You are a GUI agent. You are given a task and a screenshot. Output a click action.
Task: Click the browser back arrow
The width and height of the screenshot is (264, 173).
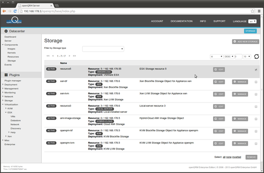pos(4,11)
